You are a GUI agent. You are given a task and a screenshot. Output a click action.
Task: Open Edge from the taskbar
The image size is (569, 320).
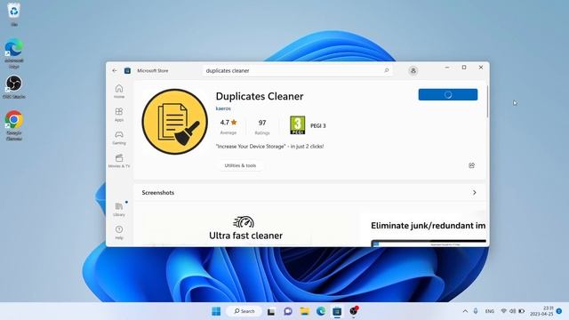(321, 311)
